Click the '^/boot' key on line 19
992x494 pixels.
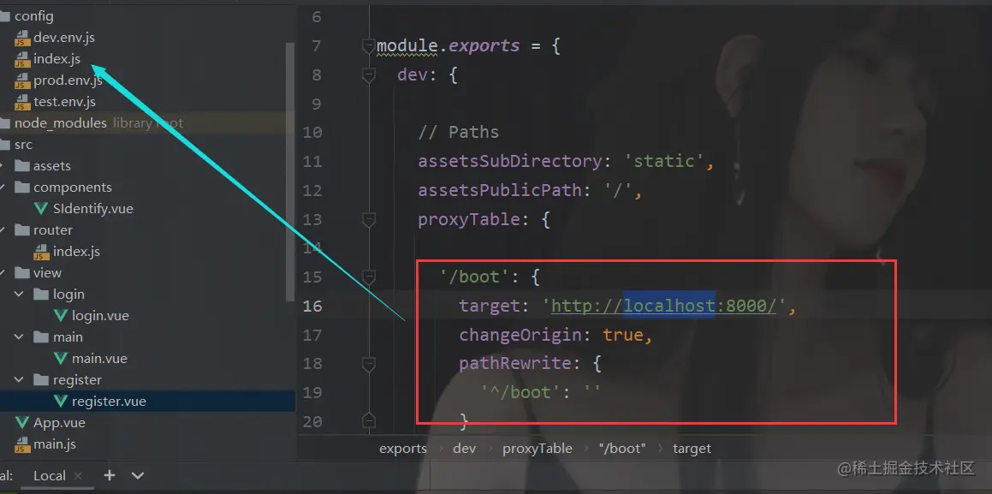(x=520, y=393)
